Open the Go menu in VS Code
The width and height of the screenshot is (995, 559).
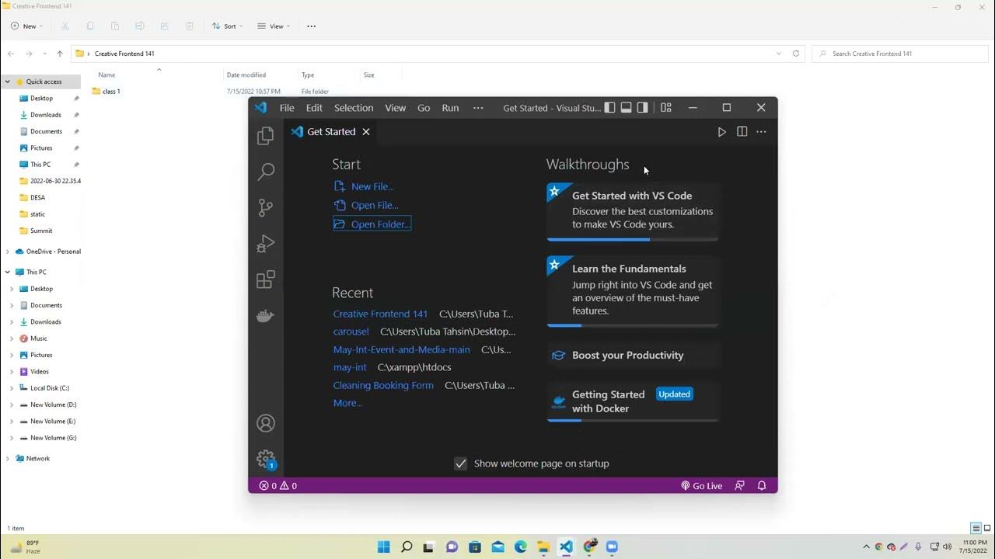(x=424, y=108)
